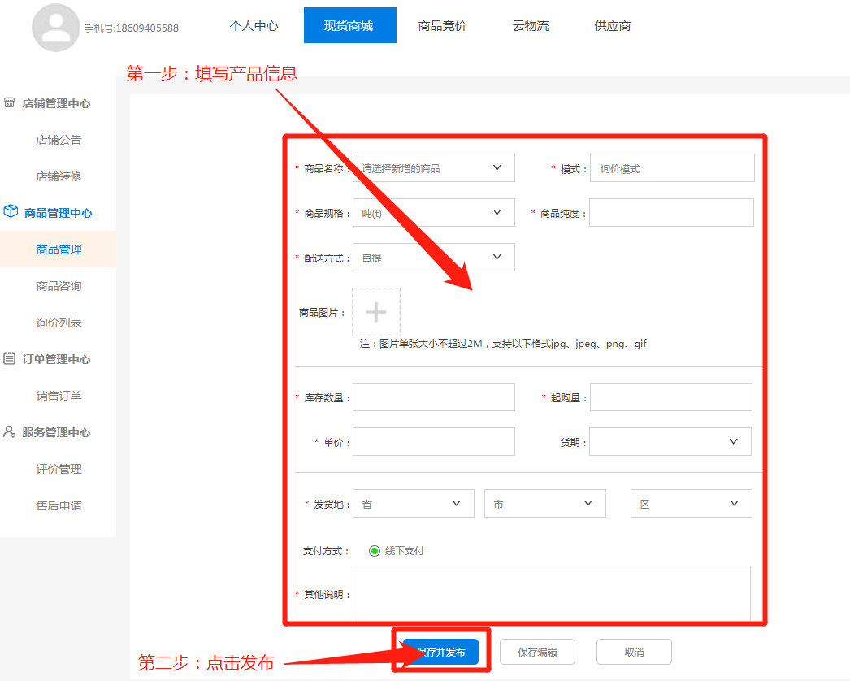Switch to the 商品竞价 tab

pos(442,25)
